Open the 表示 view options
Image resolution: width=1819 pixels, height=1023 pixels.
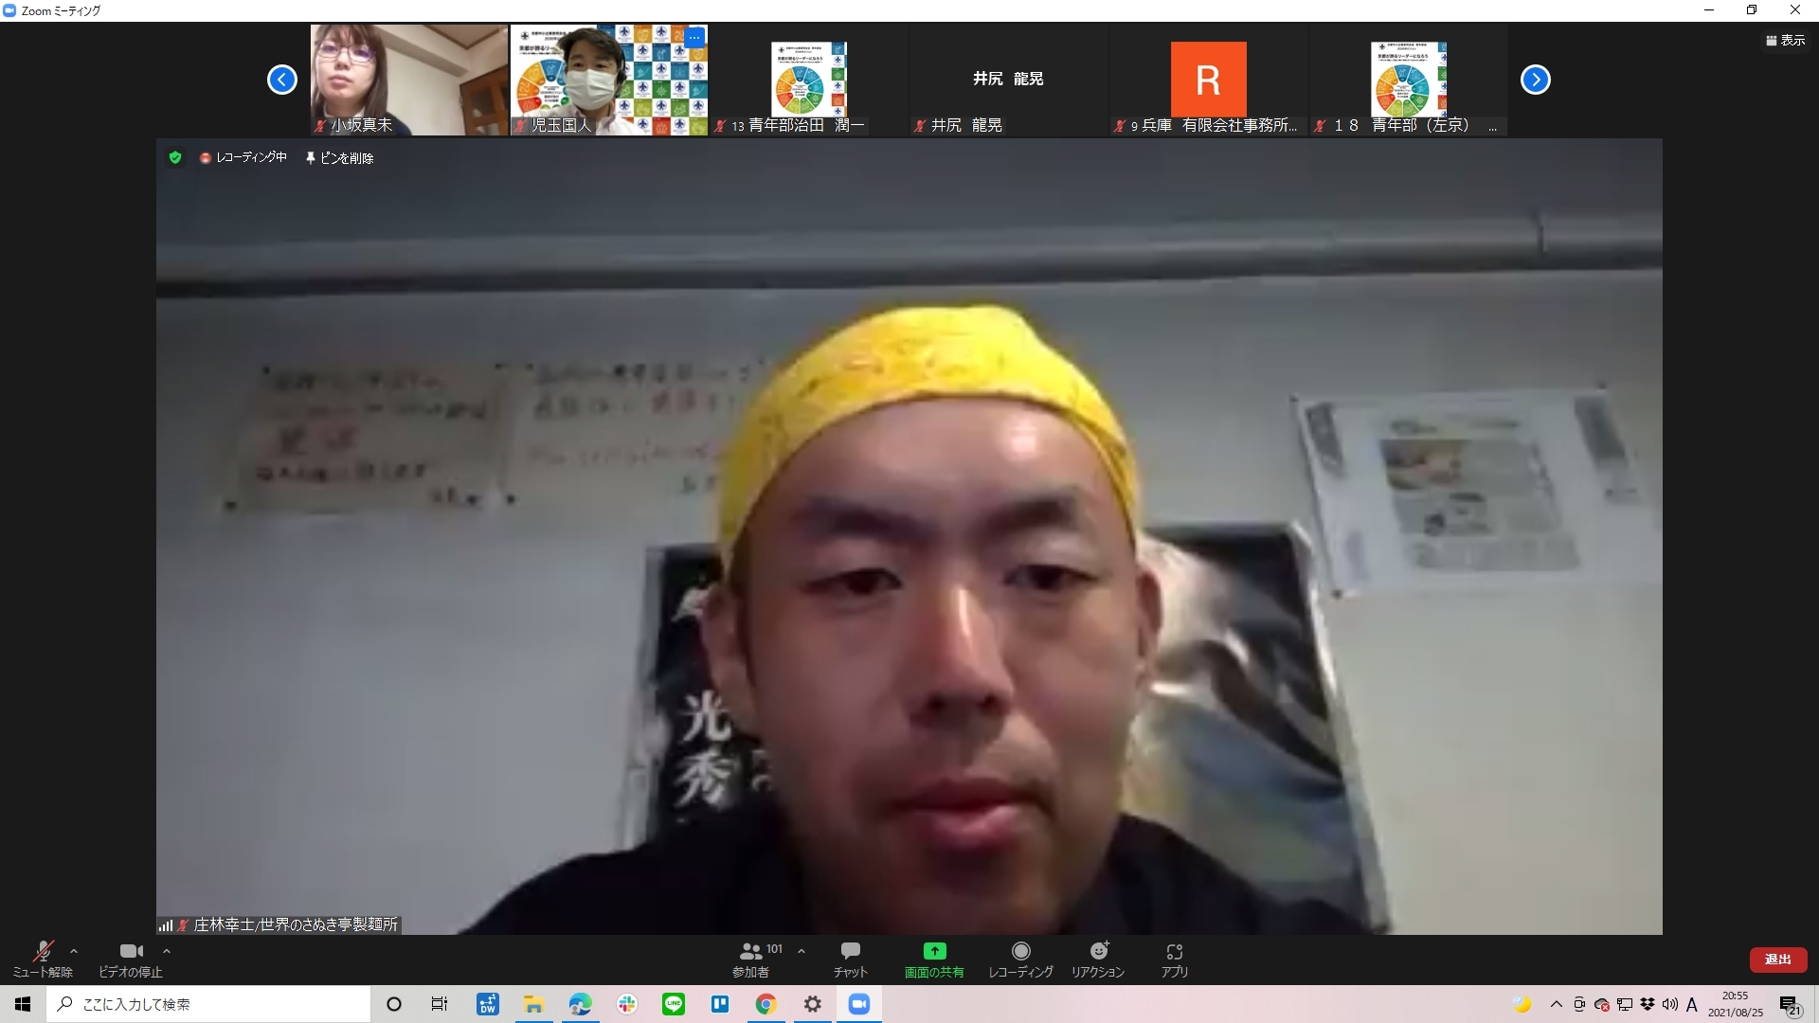click(1786, 40)
